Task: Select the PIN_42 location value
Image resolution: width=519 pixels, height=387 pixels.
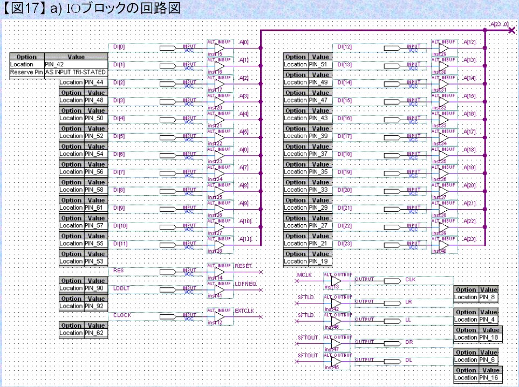Action: tap(76, 64)
